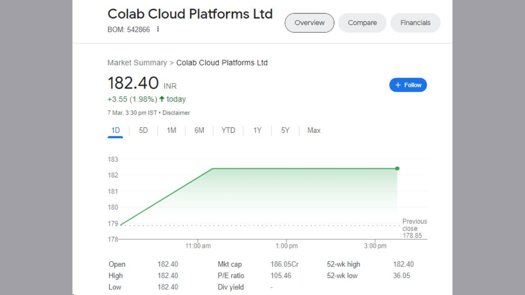Choose the 6M time range
The height and width of the screenshot is (295, 525).
point(199,130)
